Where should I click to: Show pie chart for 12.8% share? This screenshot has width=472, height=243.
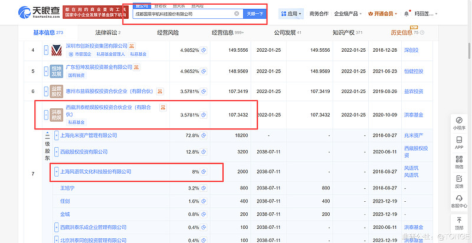point(204,152)
